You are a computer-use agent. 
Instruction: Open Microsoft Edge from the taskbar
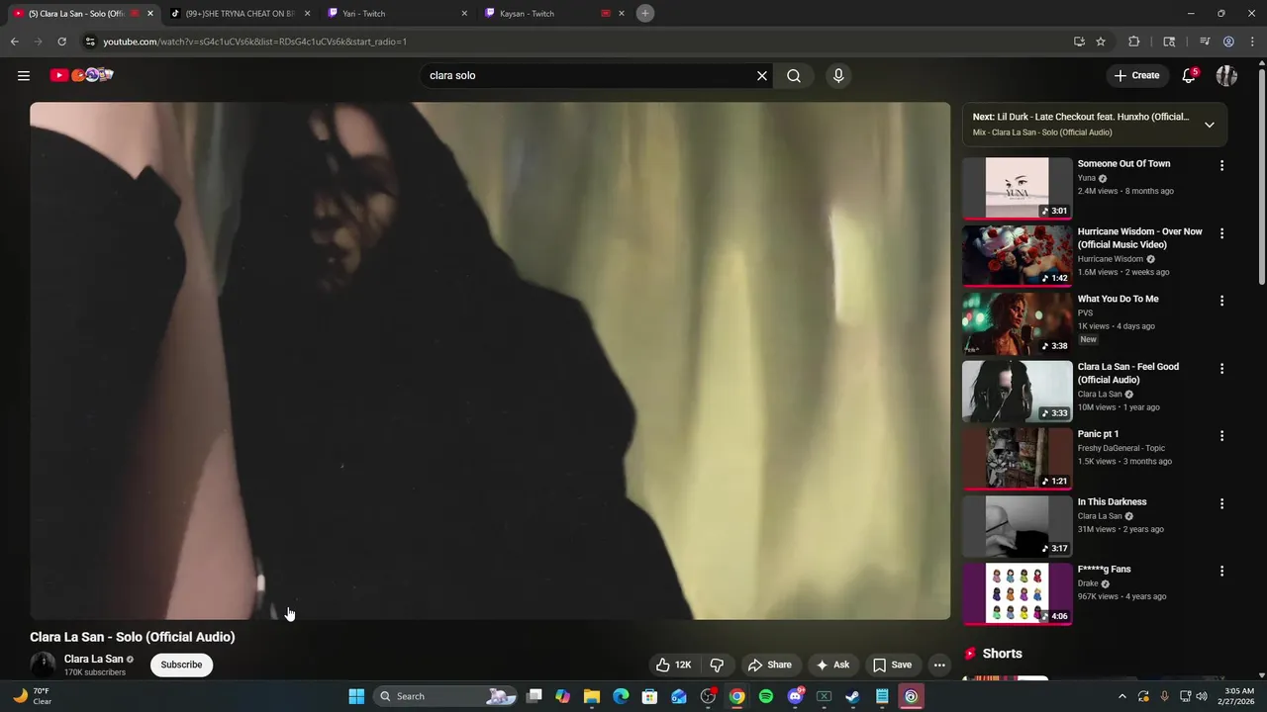[x=621, y=696]
